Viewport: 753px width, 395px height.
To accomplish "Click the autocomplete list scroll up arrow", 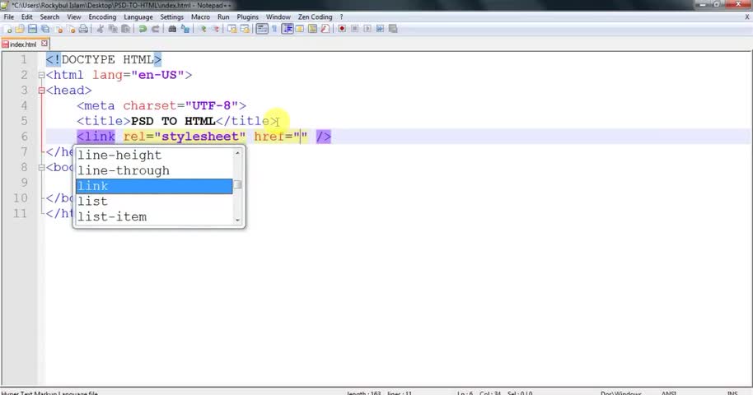I will (x=237, y=152).
